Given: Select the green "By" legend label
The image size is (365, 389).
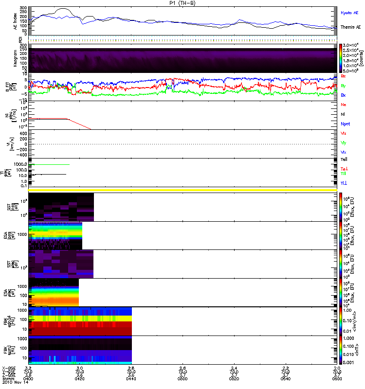Looking at the screenshot, I should (x=343, y=86).
